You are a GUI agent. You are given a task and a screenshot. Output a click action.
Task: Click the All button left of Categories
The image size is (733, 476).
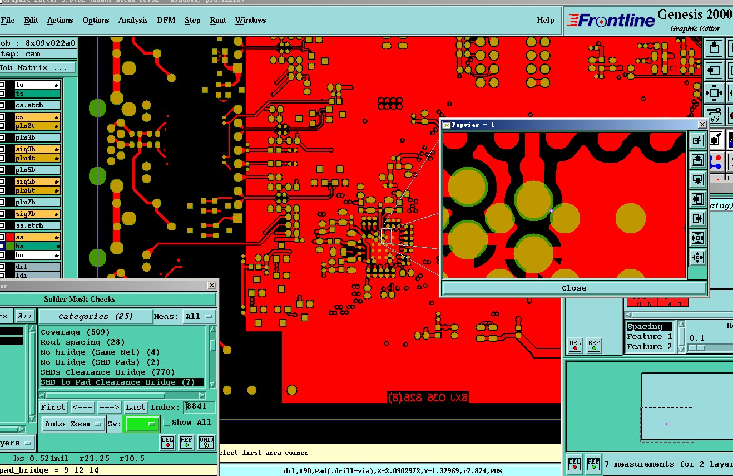24,316
